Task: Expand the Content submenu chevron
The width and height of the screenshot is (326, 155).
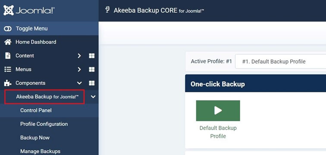Action: (79, 56)
